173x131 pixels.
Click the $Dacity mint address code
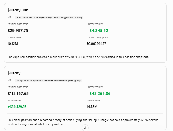pos(48,80)
